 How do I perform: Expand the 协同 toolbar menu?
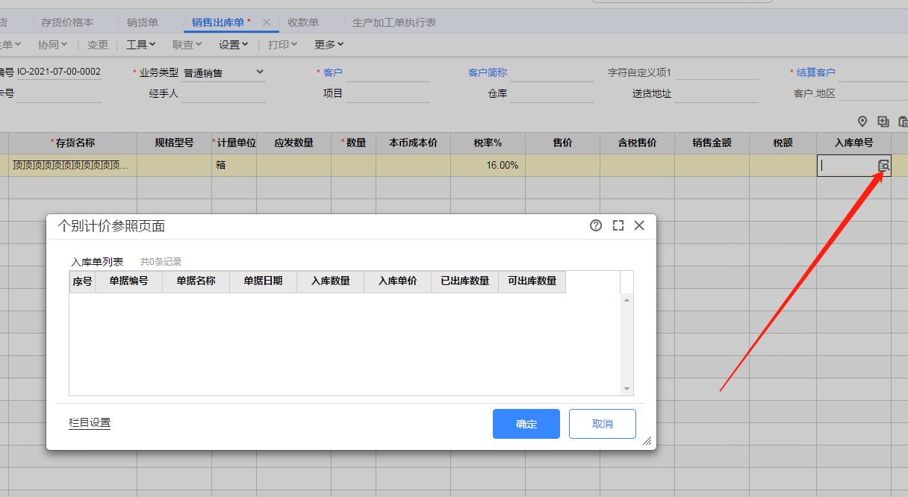(x=52, y=45)
